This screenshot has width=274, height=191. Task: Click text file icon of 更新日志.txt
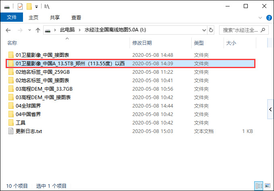(x=11, y=131)
